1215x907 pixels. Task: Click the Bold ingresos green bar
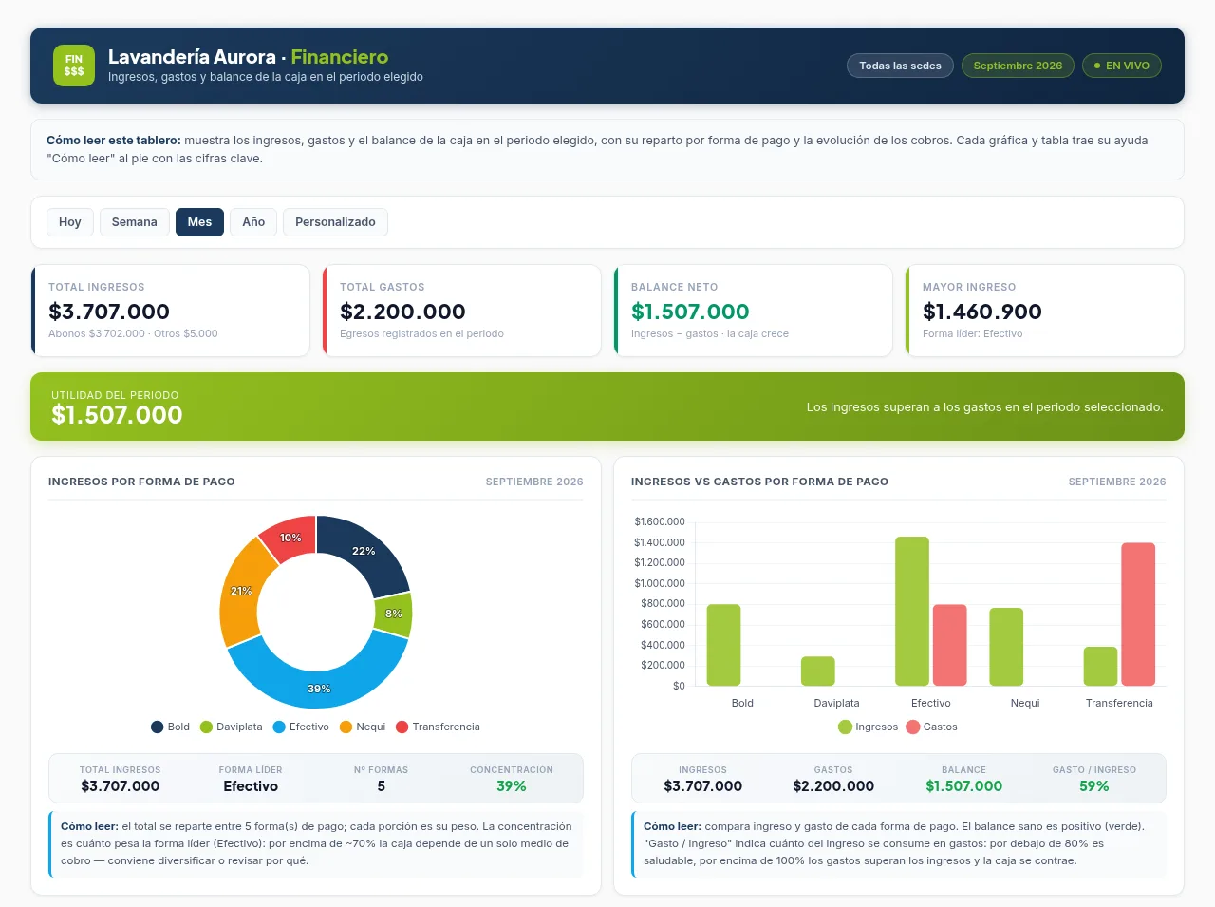[723, 645]
